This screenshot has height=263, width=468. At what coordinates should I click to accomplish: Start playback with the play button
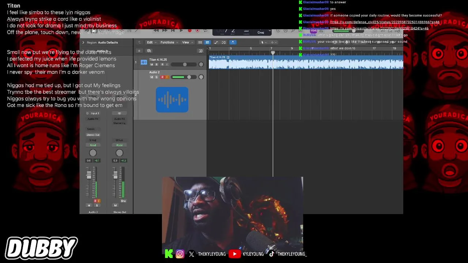[181, 31]
